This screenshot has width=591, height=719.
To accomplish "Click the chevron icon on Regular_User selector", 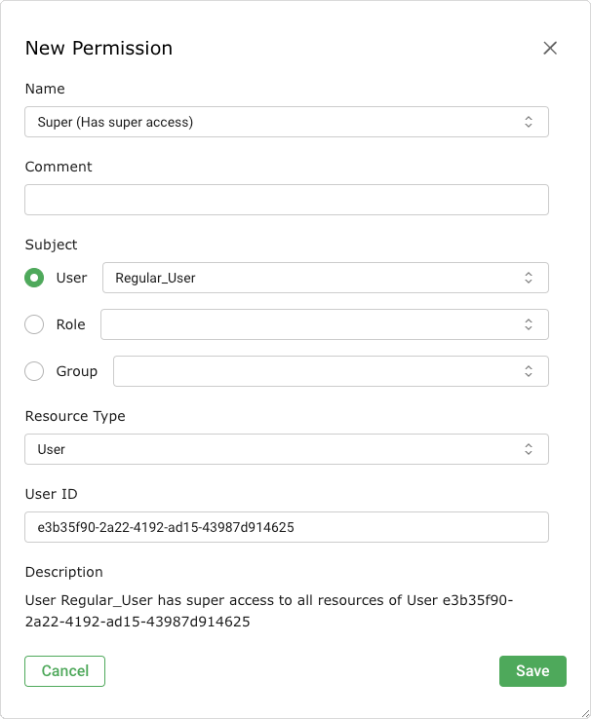I will (528, 278).
